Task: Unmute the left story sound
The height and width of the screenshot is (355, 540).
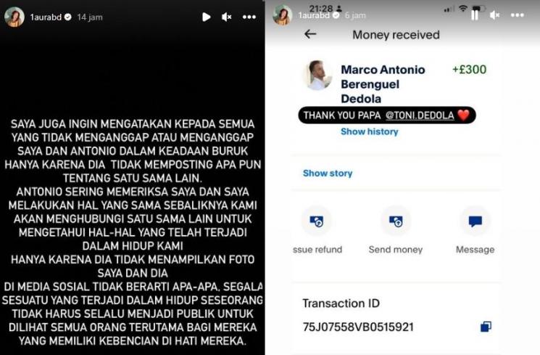Action: tap(226, 17)
